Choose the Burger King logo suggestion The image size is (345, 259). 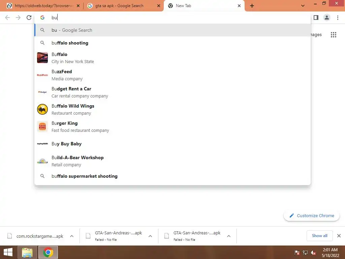click(42, 126)
